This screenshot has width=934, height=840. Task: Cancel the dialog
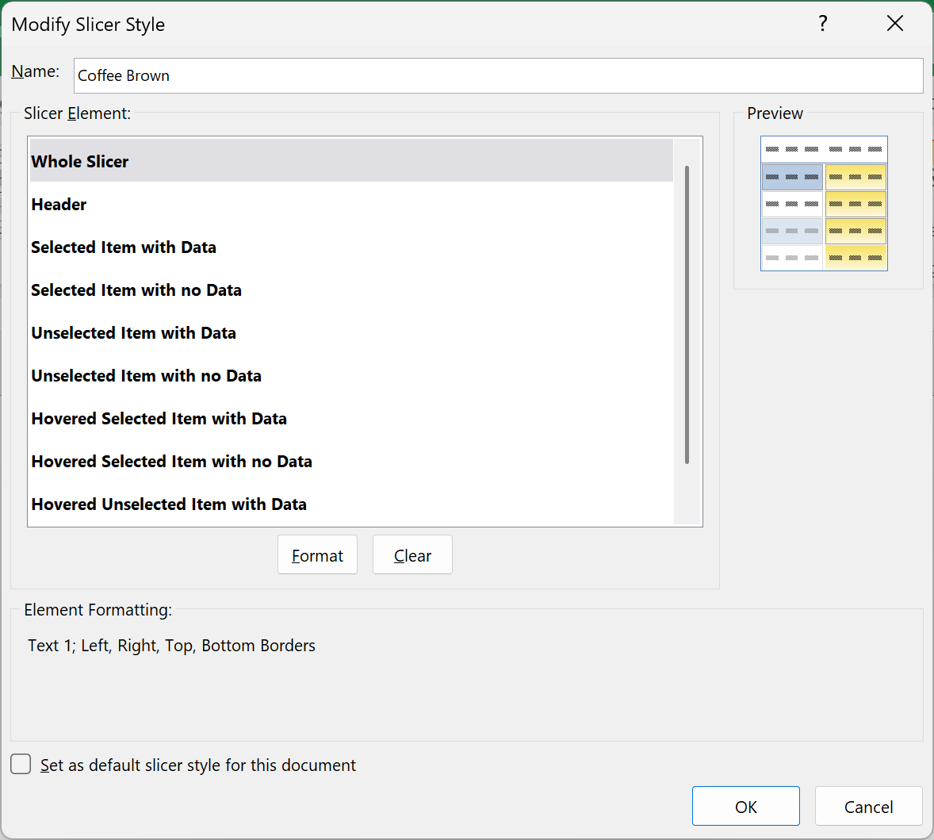868,806
